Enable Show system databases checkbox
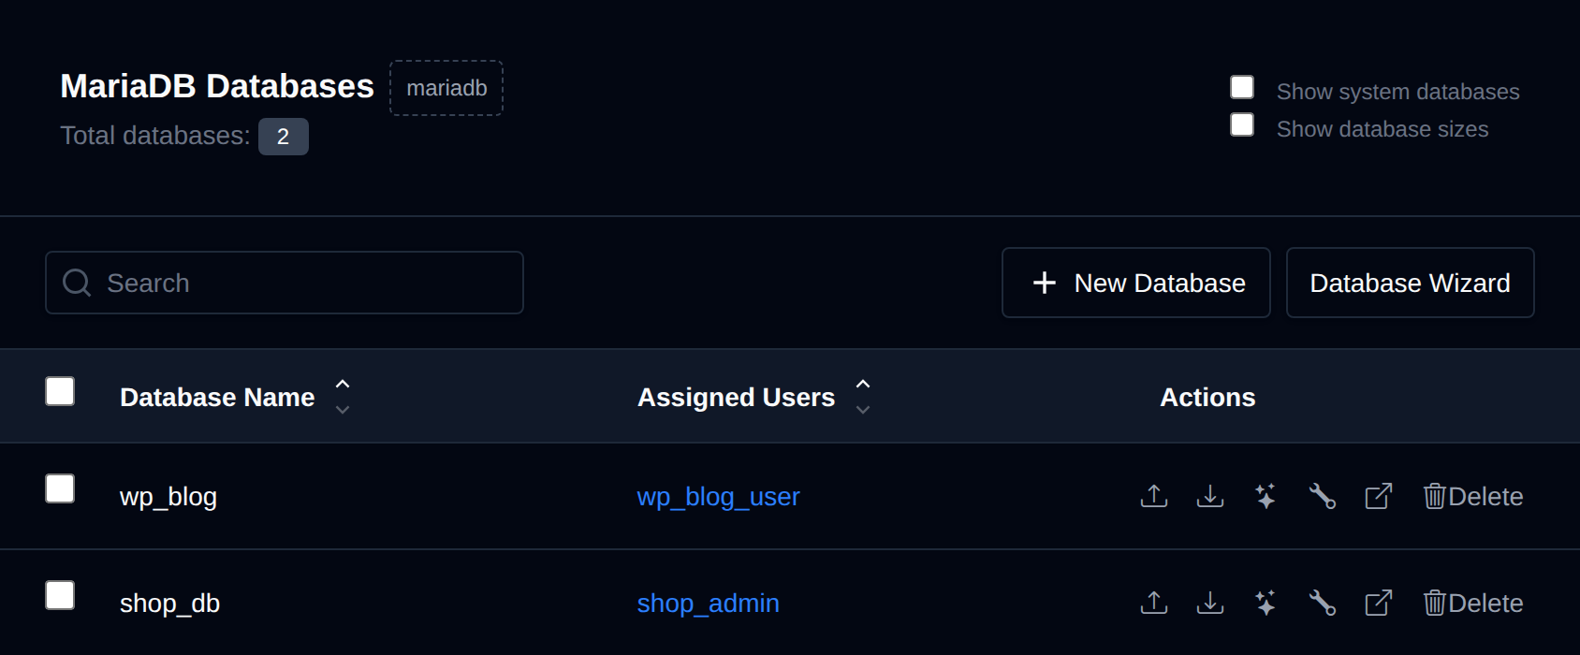Screen dimensions: 1580x655 pos(1242,87)
